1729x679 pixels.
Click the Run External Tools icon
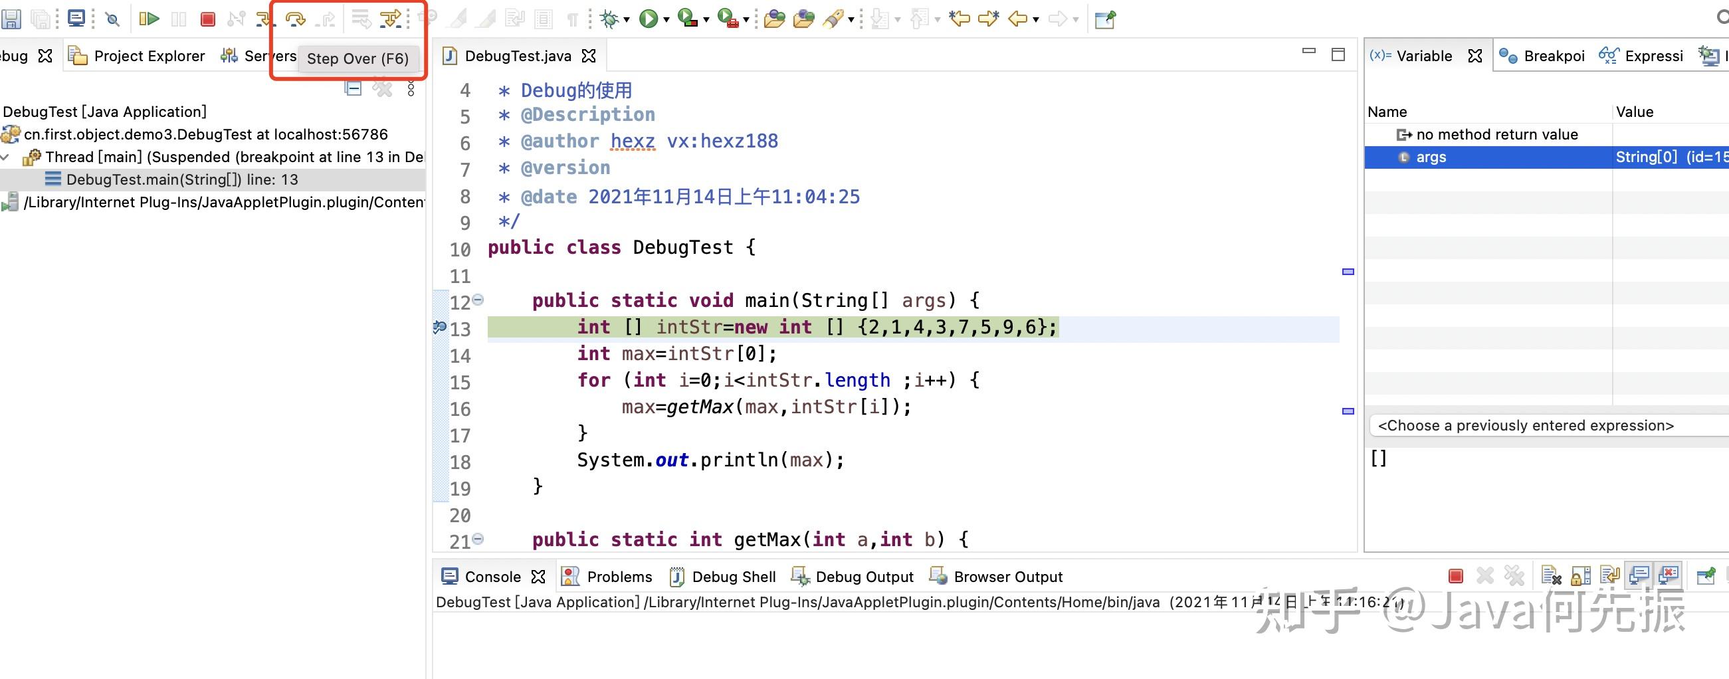pos(728,19)
